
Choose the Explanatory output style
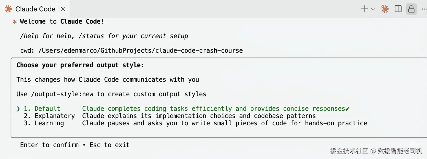[55, 116]
